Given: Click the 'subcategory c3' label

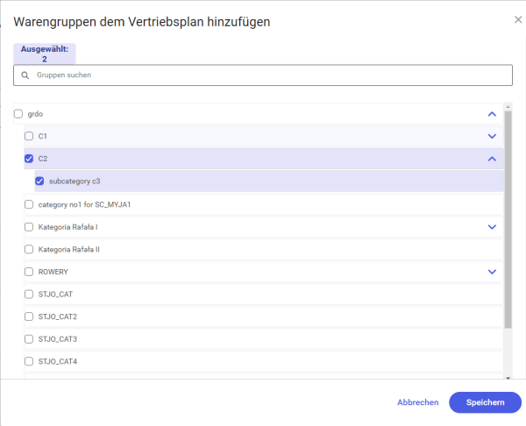Looking at the screenshot, I should click(75, 181).
